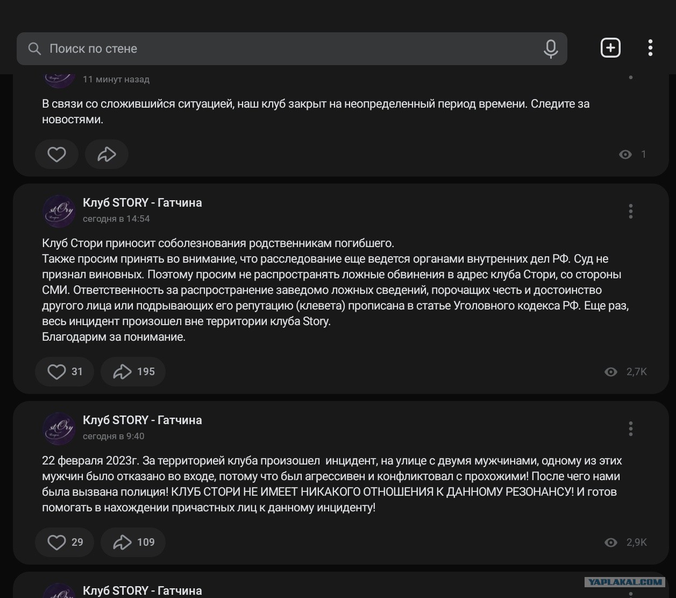Click the search magnifier icon

tap(34, 48)
